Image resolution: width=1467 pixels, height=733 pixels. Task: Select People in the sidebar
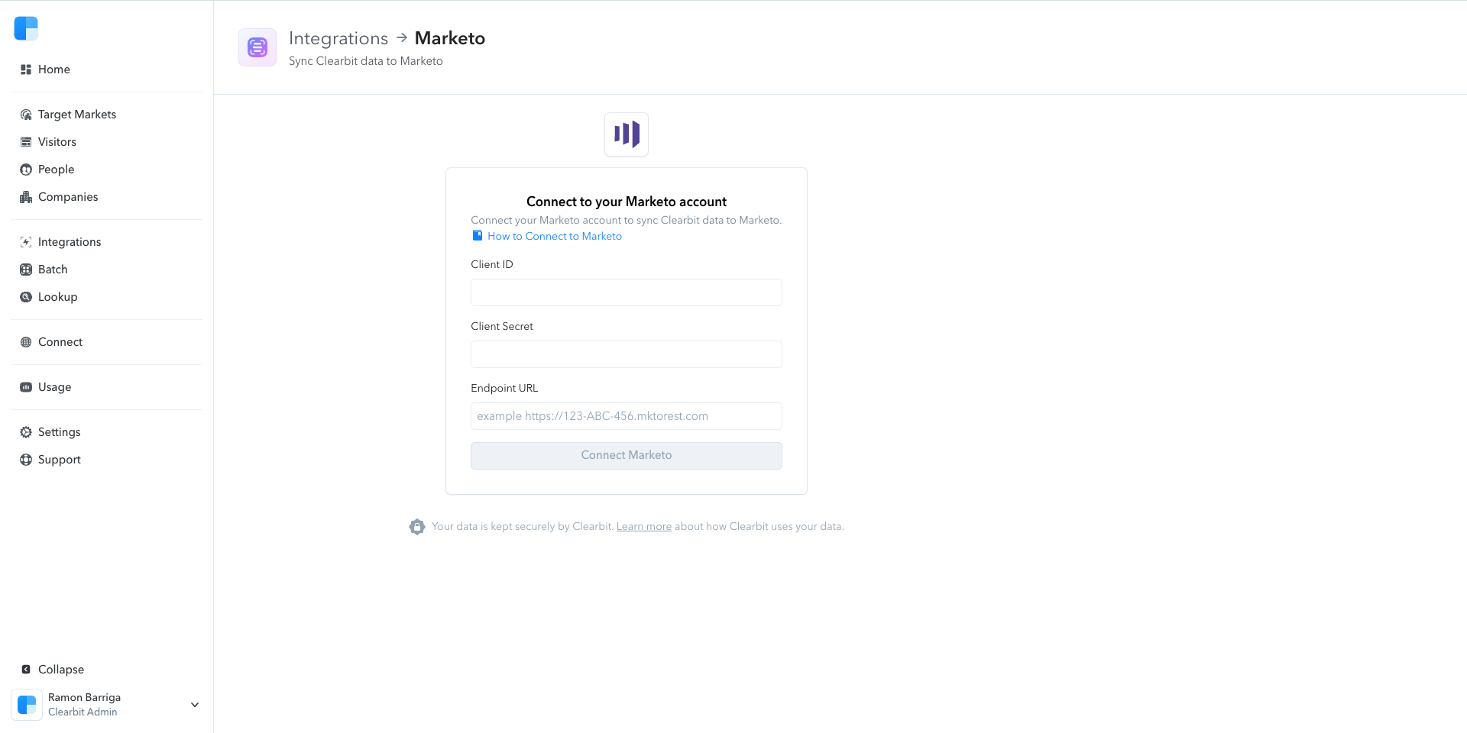click(57, 170)
